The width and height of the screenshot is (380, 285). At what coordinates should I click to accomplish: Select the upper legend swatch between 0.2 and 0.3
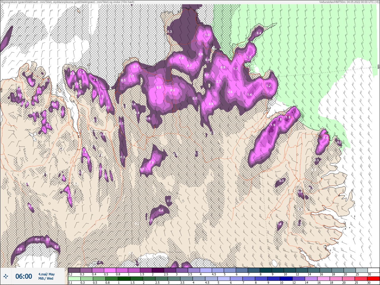[74, 270]
